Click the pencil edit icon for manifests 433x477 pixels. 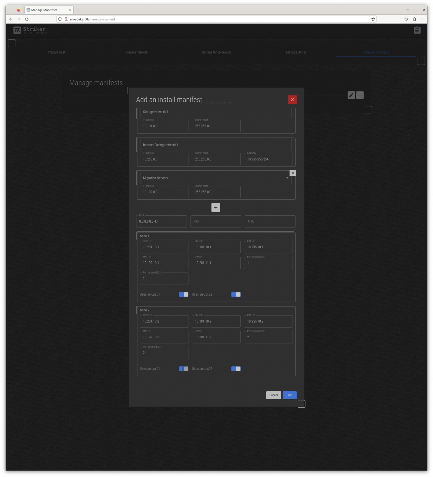[x=351, y=95]
